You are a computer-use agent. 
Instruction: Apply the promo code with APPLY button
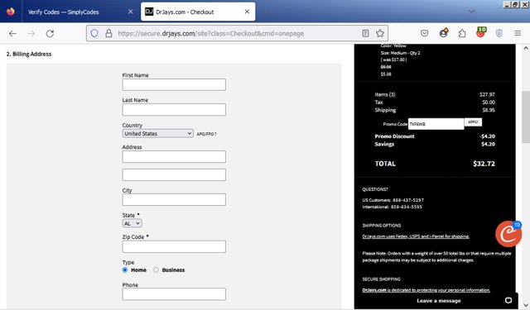click(x=473, y=122)
